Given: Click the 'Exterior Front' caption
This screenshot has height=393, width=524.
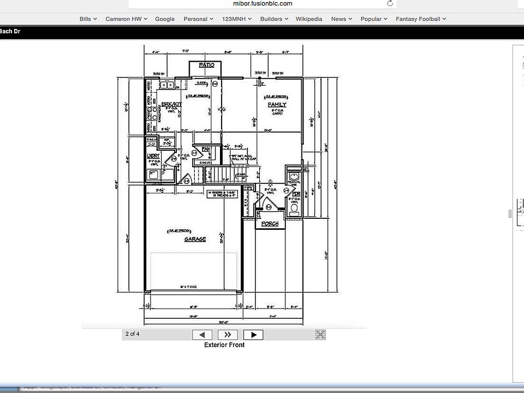Looking at the screenshot, I should coord(224,345).
